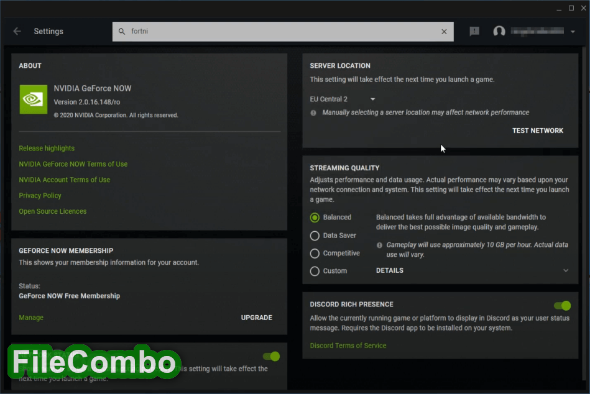The image size is (590, 394).
Task: Open the feedback notification icon
Action: (474, 31)
